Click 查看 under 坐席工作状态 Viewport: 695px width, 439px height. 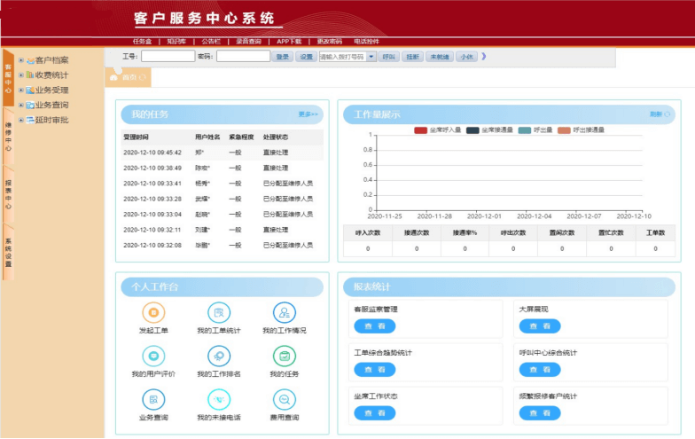click(374, 413)
